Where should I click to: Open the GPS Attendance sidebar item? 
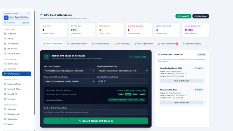(17, 74)
